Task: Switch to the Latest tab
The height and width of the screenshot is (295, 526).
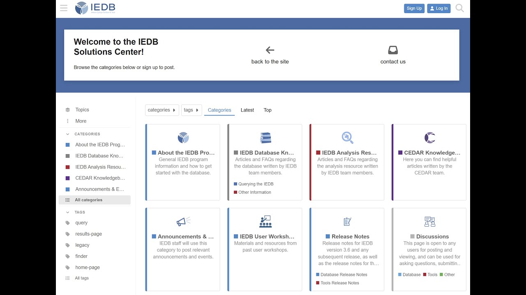Action: coord(247,110)
